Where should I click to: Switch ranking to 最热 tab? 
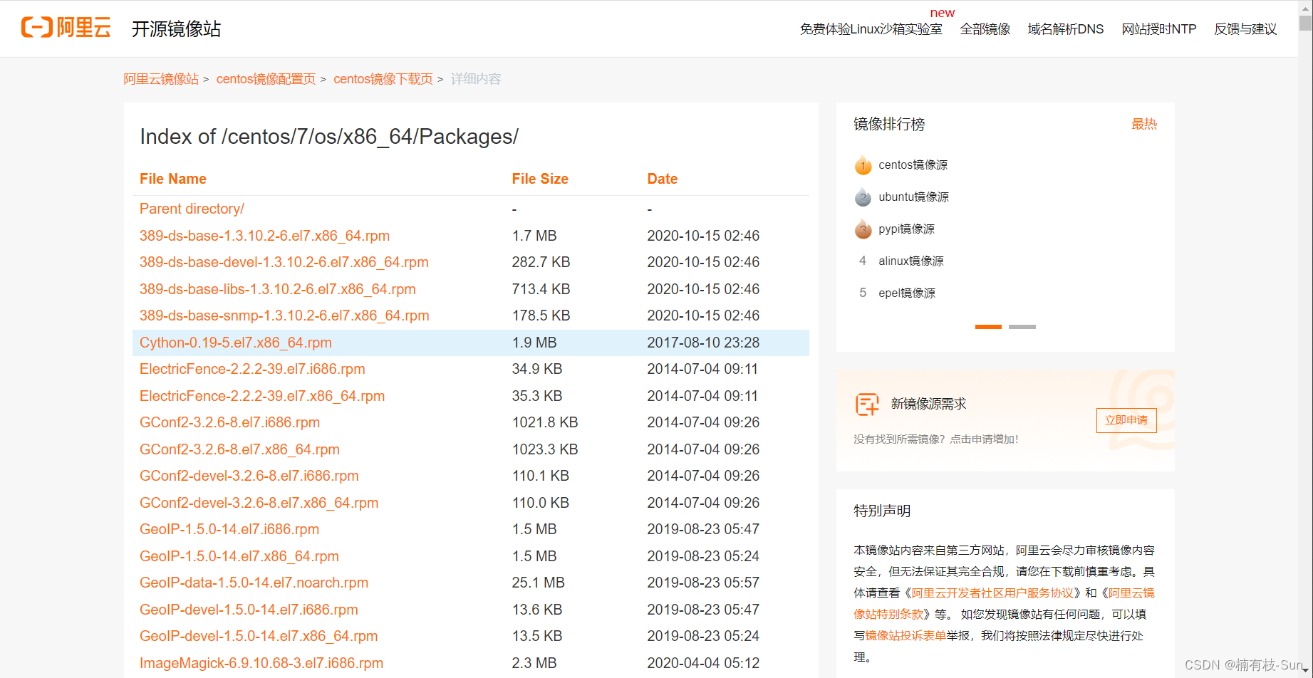1144,124
